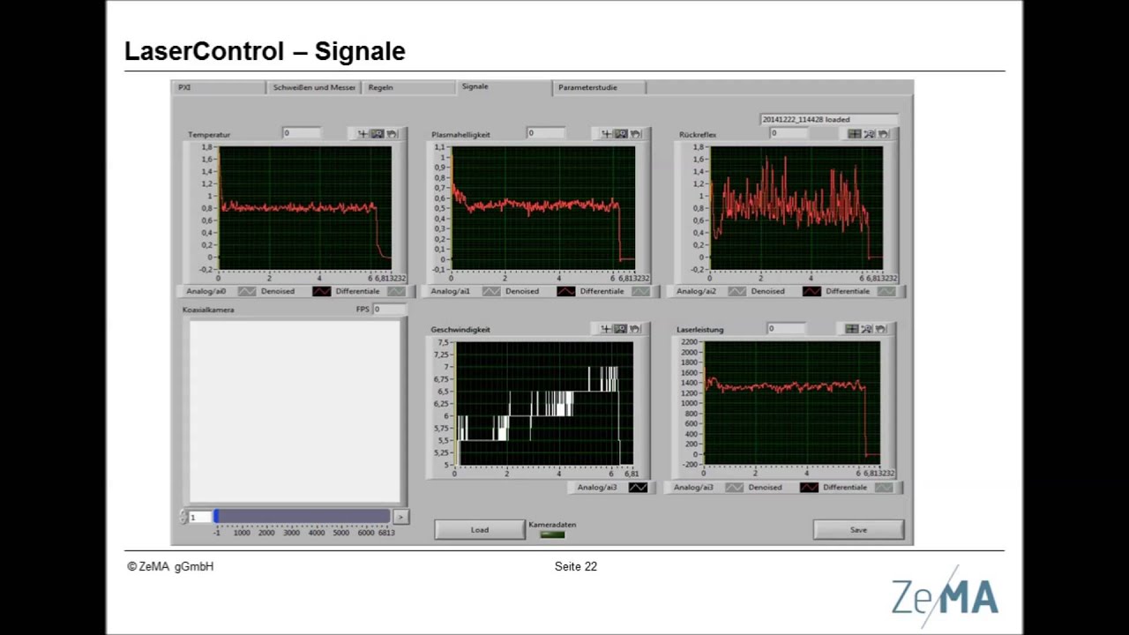The width and height of the screenshot is (1129, 635).
Task: Click the 'Seite 22' page label
Action: 576,566
